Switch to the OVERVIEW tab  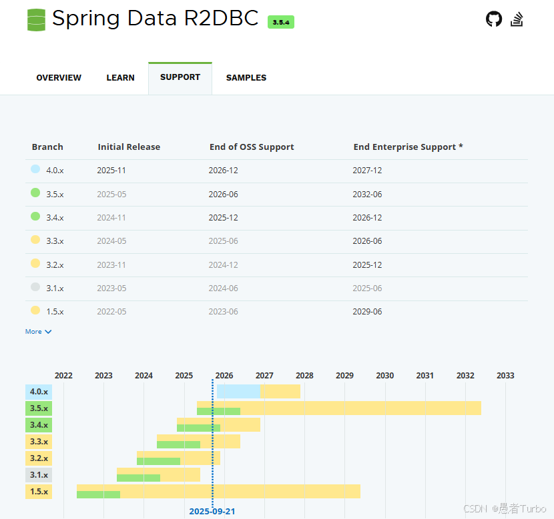(59, 77)
